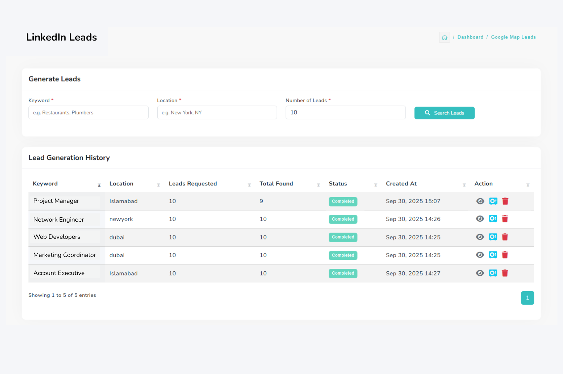Open Dashboard breadcrumb link

coord(470,37)
